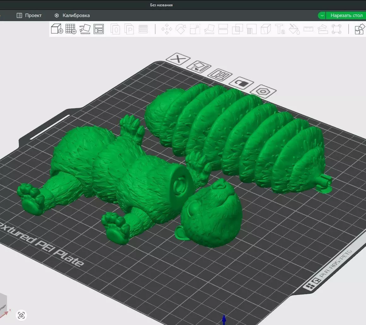
Task: Choose the Lay on face tool
Action: coord(209,29)
